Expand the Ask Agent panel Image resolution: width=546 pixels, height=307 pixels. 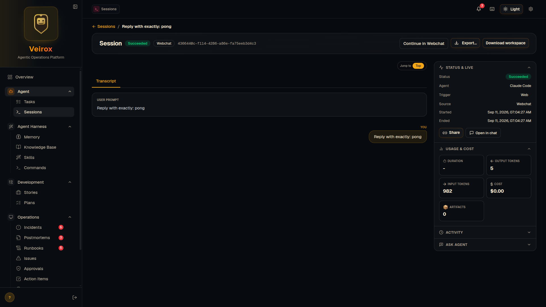(485, 245)
